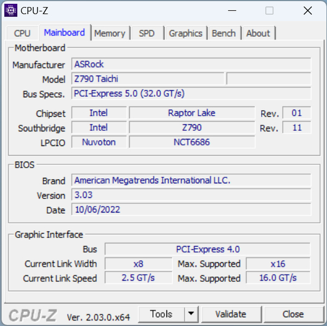Click the Intel chipset vendor value
This screenshot has height=326, width=327.
coord(99,113)
